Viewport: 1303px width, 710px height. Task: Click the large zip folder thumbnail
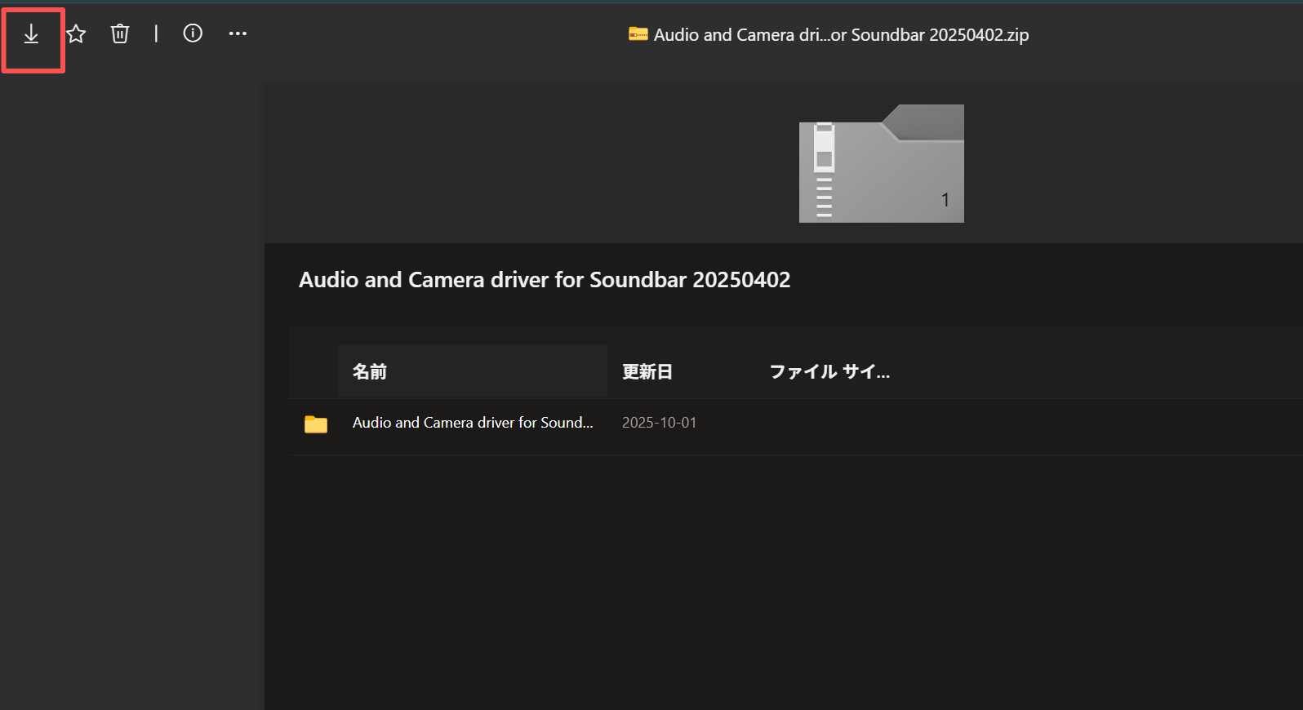[x=881, y=164]
